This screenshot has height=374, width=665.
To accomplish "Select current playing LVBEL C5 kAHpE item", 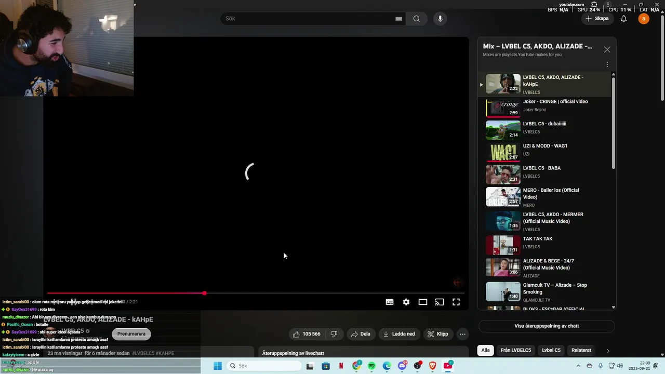I will click(546, 84).
